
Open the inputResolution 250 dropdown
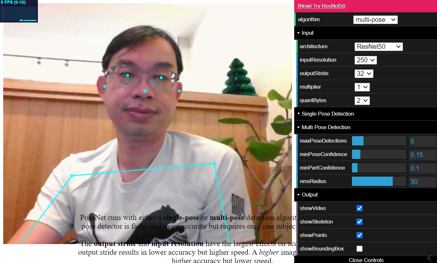(365, 60)
